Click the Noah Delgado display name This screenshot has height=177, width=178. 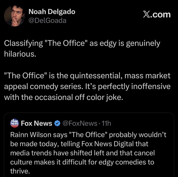pos(52,12)
